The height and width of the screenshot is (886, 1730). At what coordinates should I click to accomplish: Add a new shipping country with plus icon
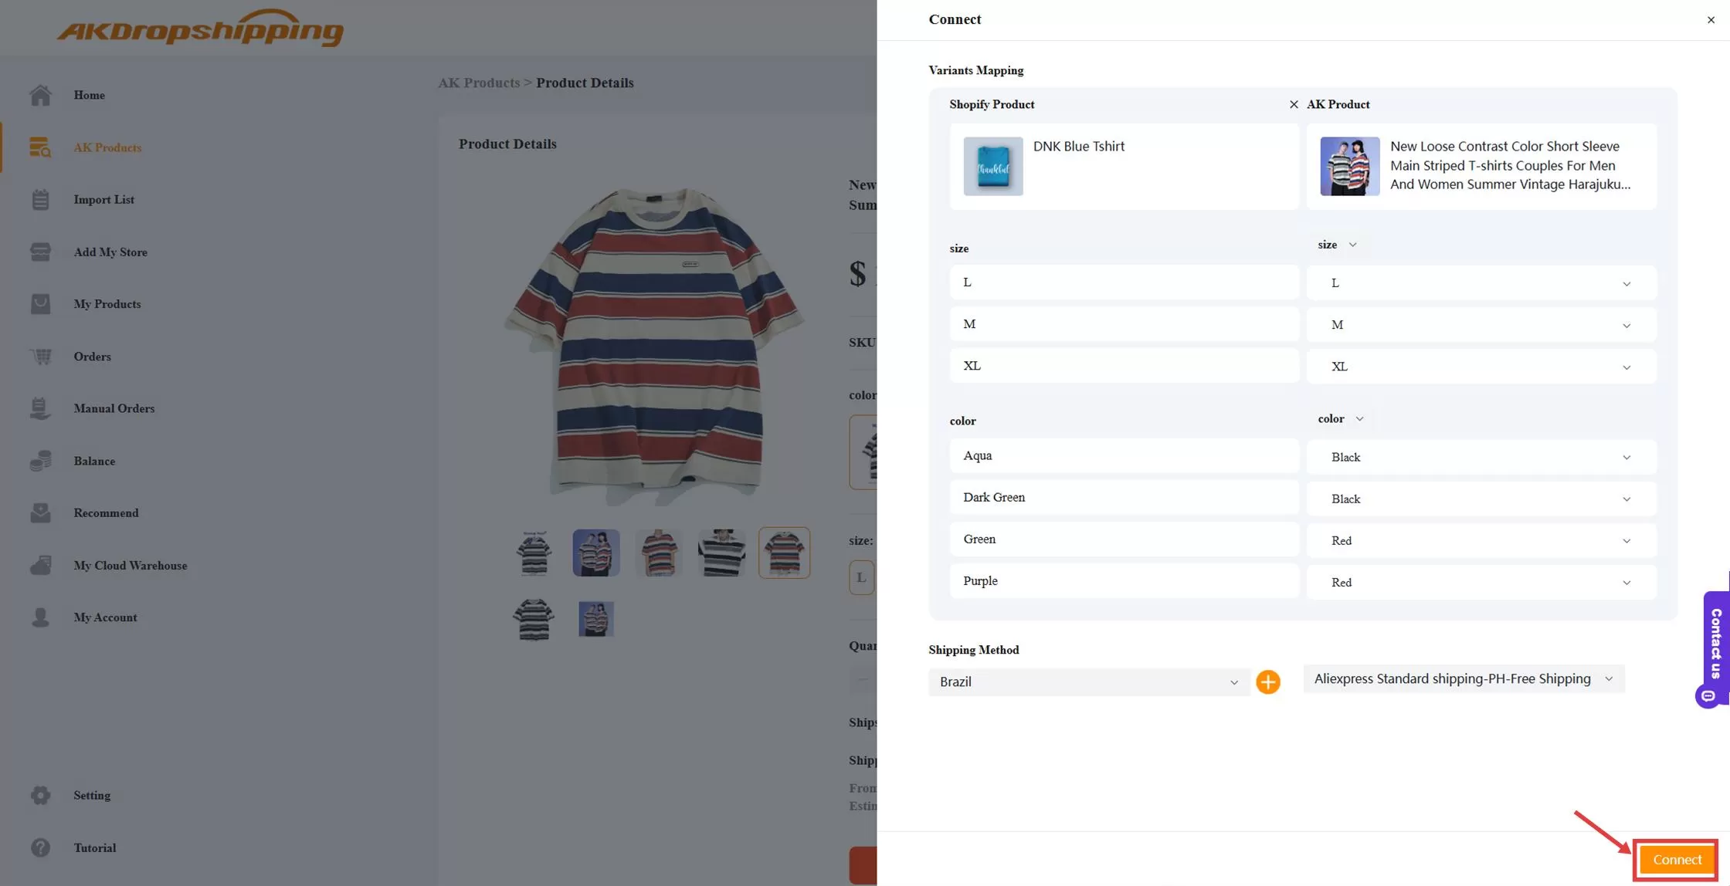click(1267, 681)
